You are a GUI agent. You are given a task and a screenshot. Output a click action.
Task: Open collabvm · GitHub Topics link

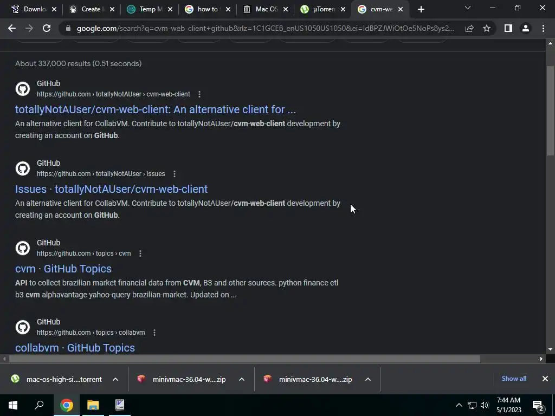(75, 348)
